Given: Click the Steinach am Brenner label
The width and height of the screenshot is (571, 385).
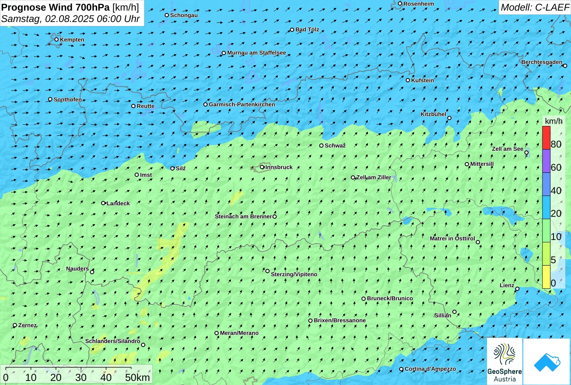Looking at the screenshot, I should 243,216.
